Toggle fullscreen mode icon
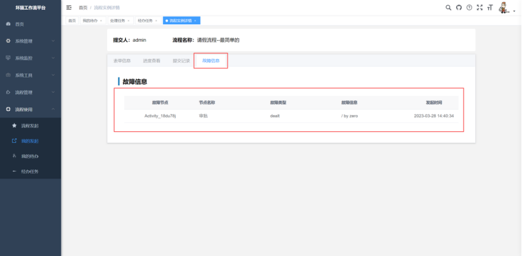This screenshot has height=256, width=522. [479, 7]
